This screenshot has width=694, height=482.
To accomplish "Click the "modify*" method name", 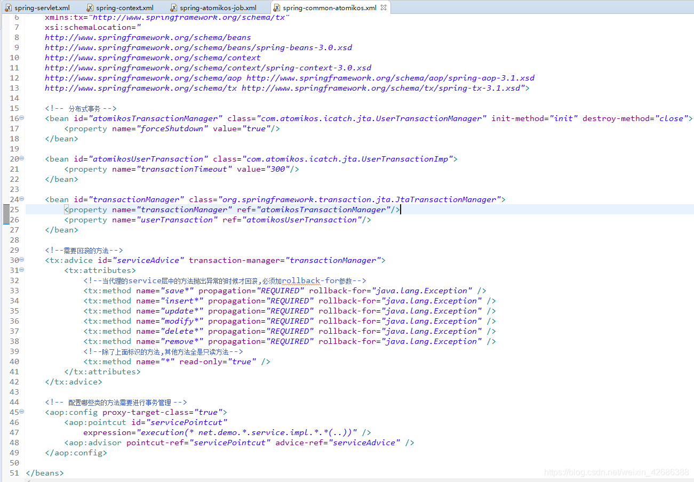I will pos(182,321).
